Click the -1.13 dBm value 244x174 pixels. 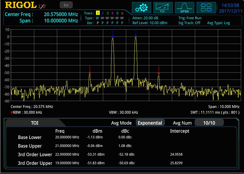tap(95, 137)
